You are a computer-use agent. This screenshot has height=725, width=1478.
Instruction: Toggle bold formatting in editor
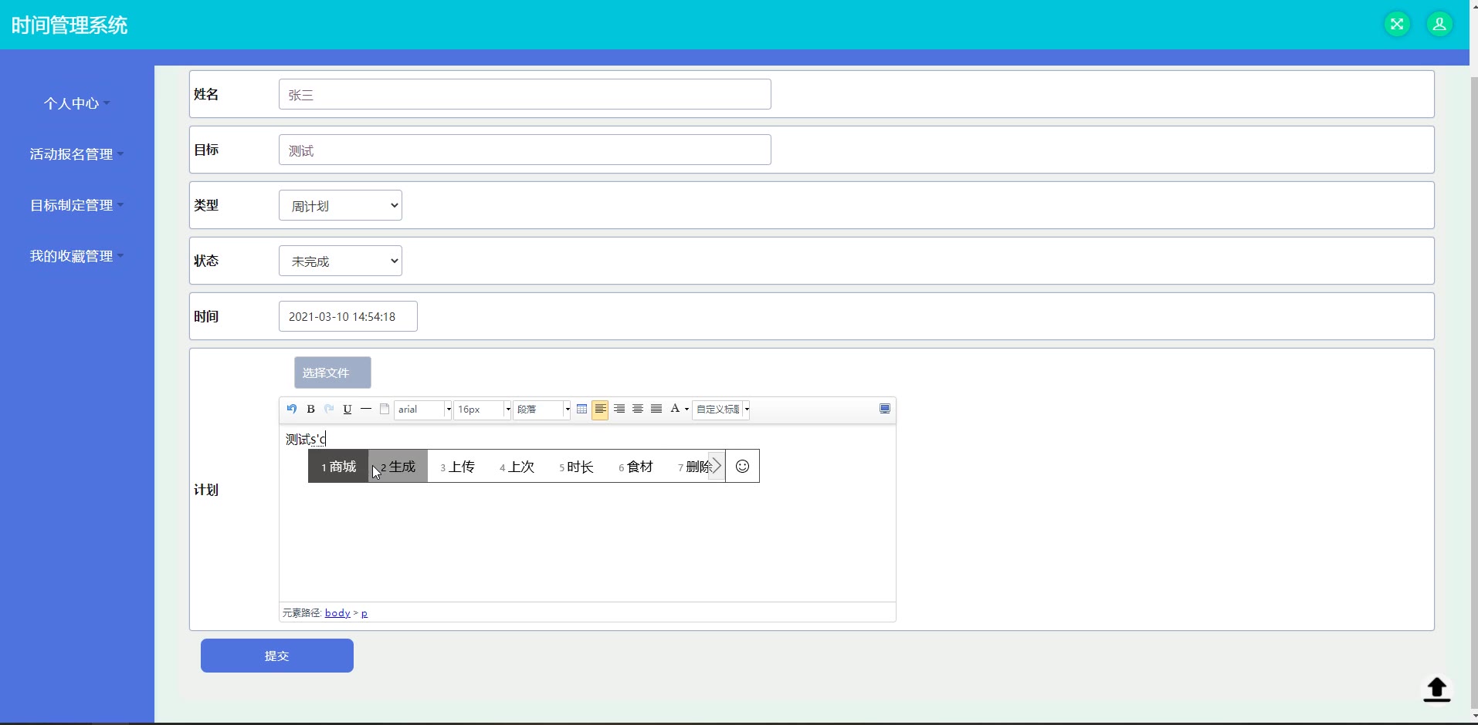point(310,409)
